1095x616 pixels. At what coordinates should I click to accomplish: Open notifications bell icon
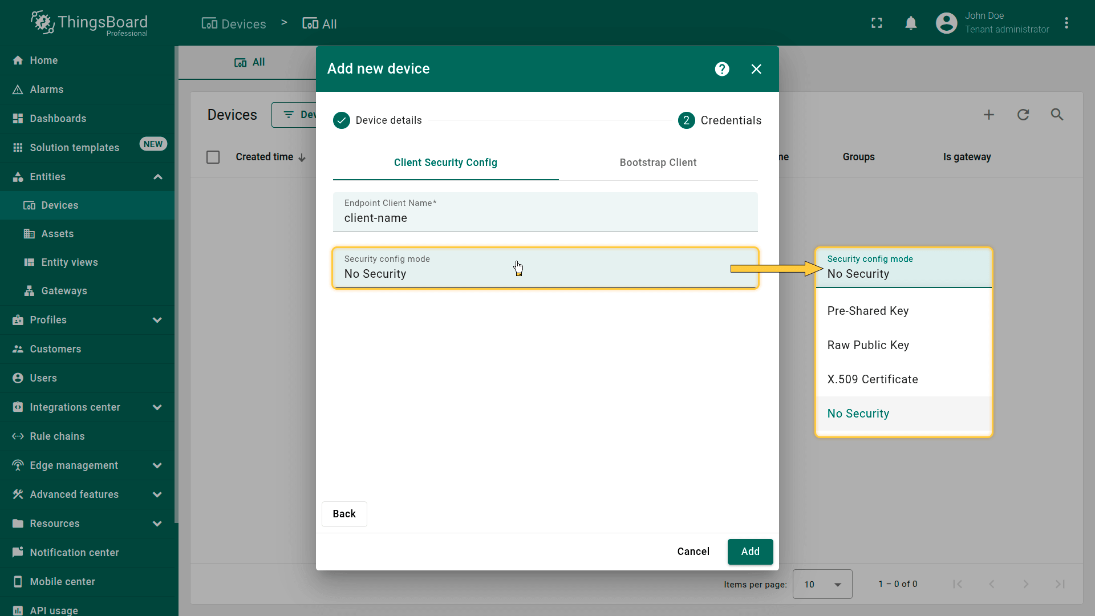[x=911, y=23]
